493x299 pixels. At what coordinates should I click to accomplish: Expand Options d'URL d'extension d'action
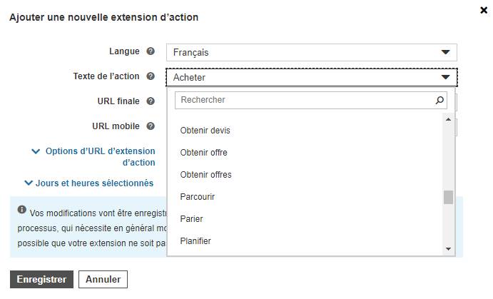[x=93, y=156]
